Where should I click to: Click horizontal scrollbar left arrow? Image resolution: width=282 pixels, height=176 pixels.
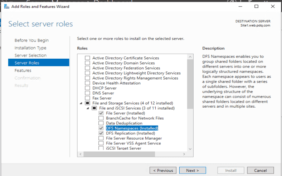(x=81, y=154)
